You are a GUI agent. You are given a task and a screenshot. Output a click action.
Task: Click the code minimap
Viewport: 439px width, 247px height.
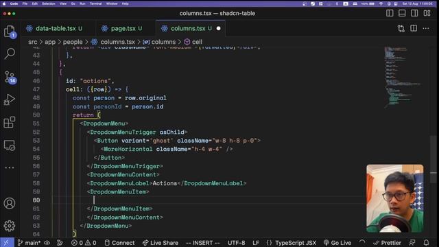click(403, 77)
